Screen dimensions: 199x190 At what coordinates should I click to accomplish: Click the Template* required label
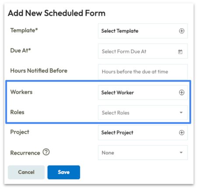24,30
